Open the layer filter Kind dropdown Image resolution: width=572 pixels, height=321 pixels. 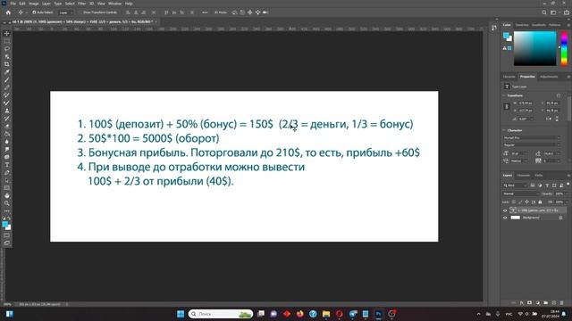(515, 185)
